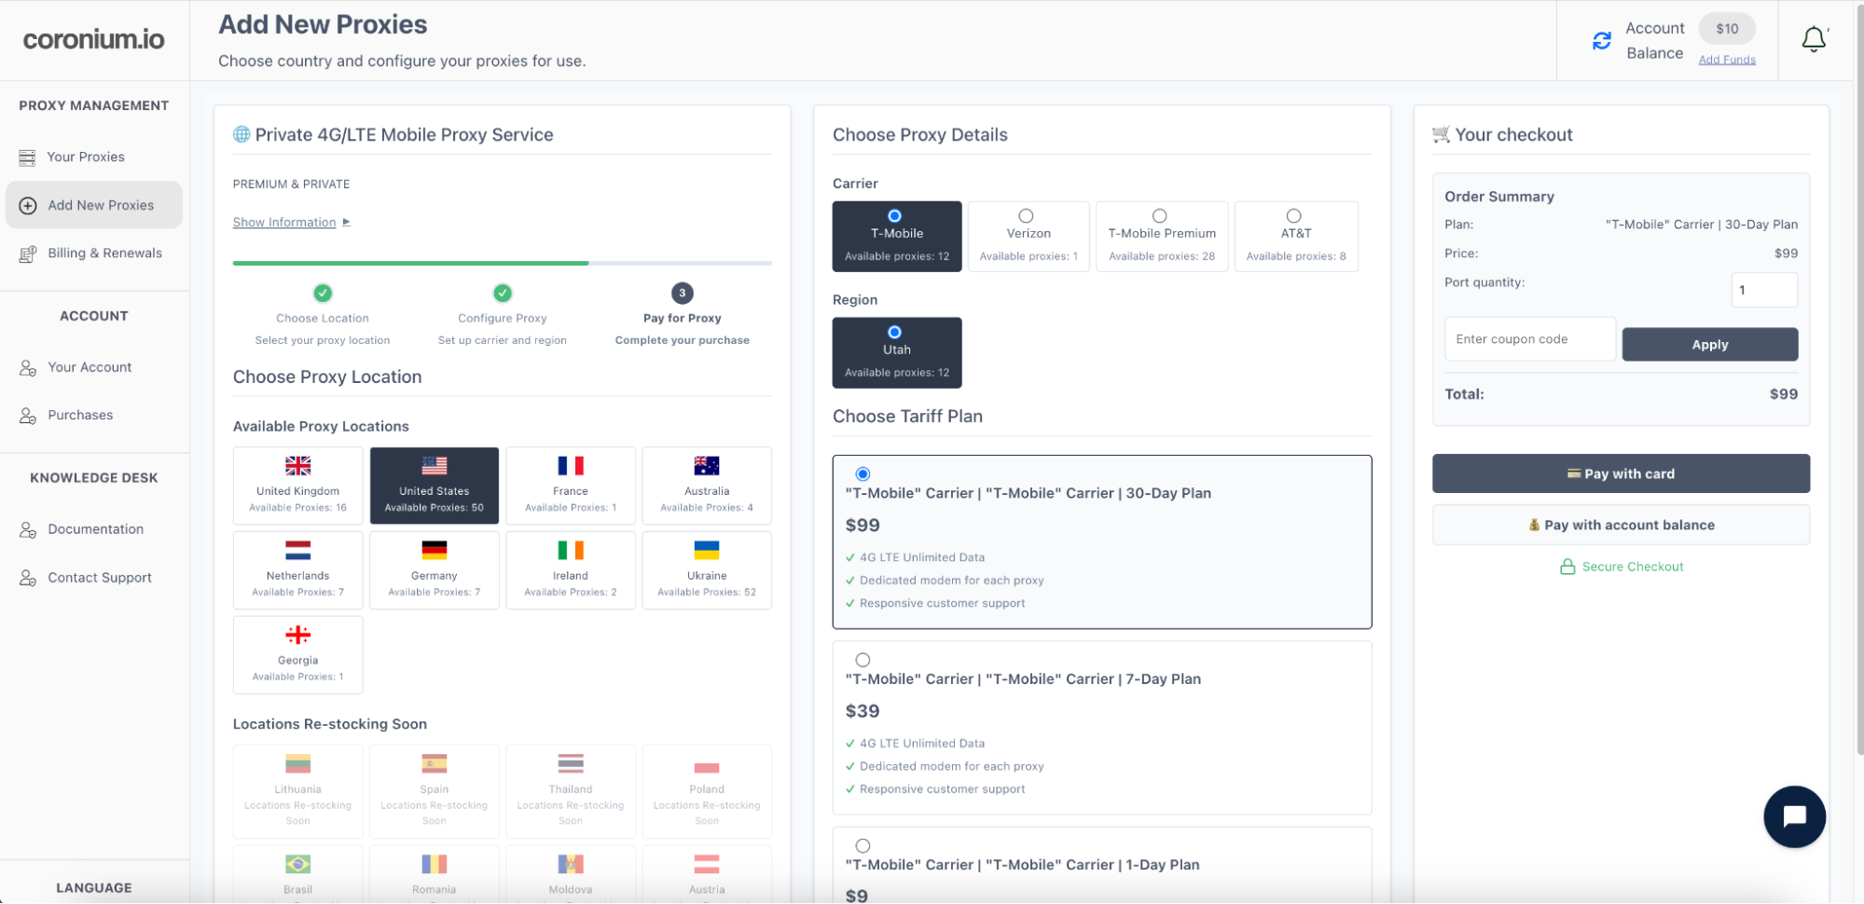
Task: Open Your Proxies in sidebar
Action: 86,157
